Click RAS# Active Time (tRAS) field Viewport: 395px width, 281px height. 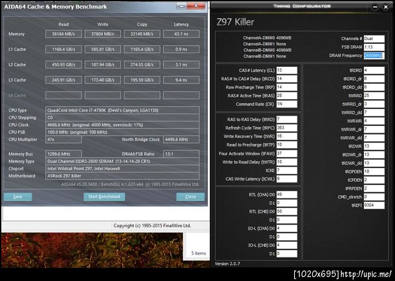[286, 96]
